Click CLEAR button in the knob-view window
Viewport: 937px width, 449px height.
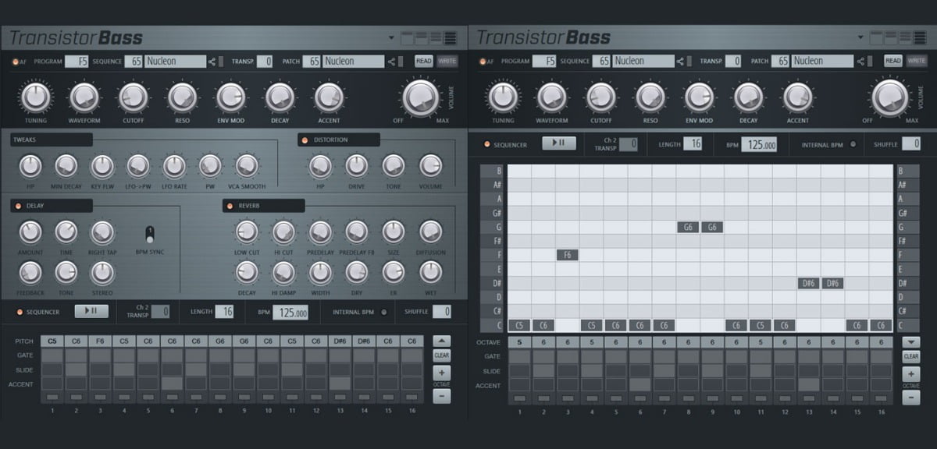tap(441, 355)
